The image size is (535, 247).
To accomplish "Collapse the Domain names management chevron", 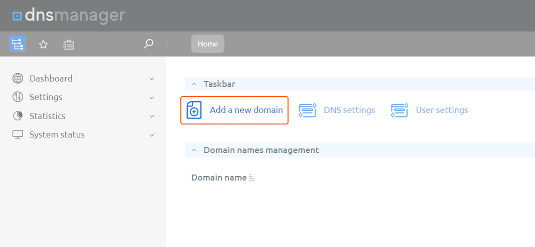I will click(194, 150).
